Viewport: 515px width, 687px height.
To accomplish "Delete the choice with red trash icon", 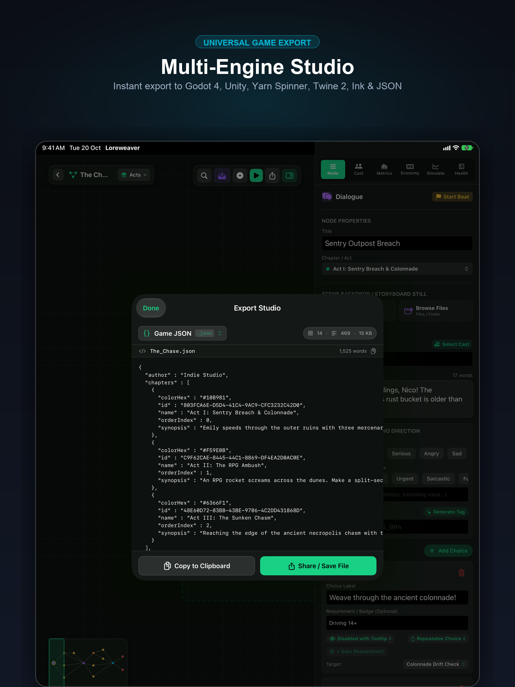I will point(462,572).
